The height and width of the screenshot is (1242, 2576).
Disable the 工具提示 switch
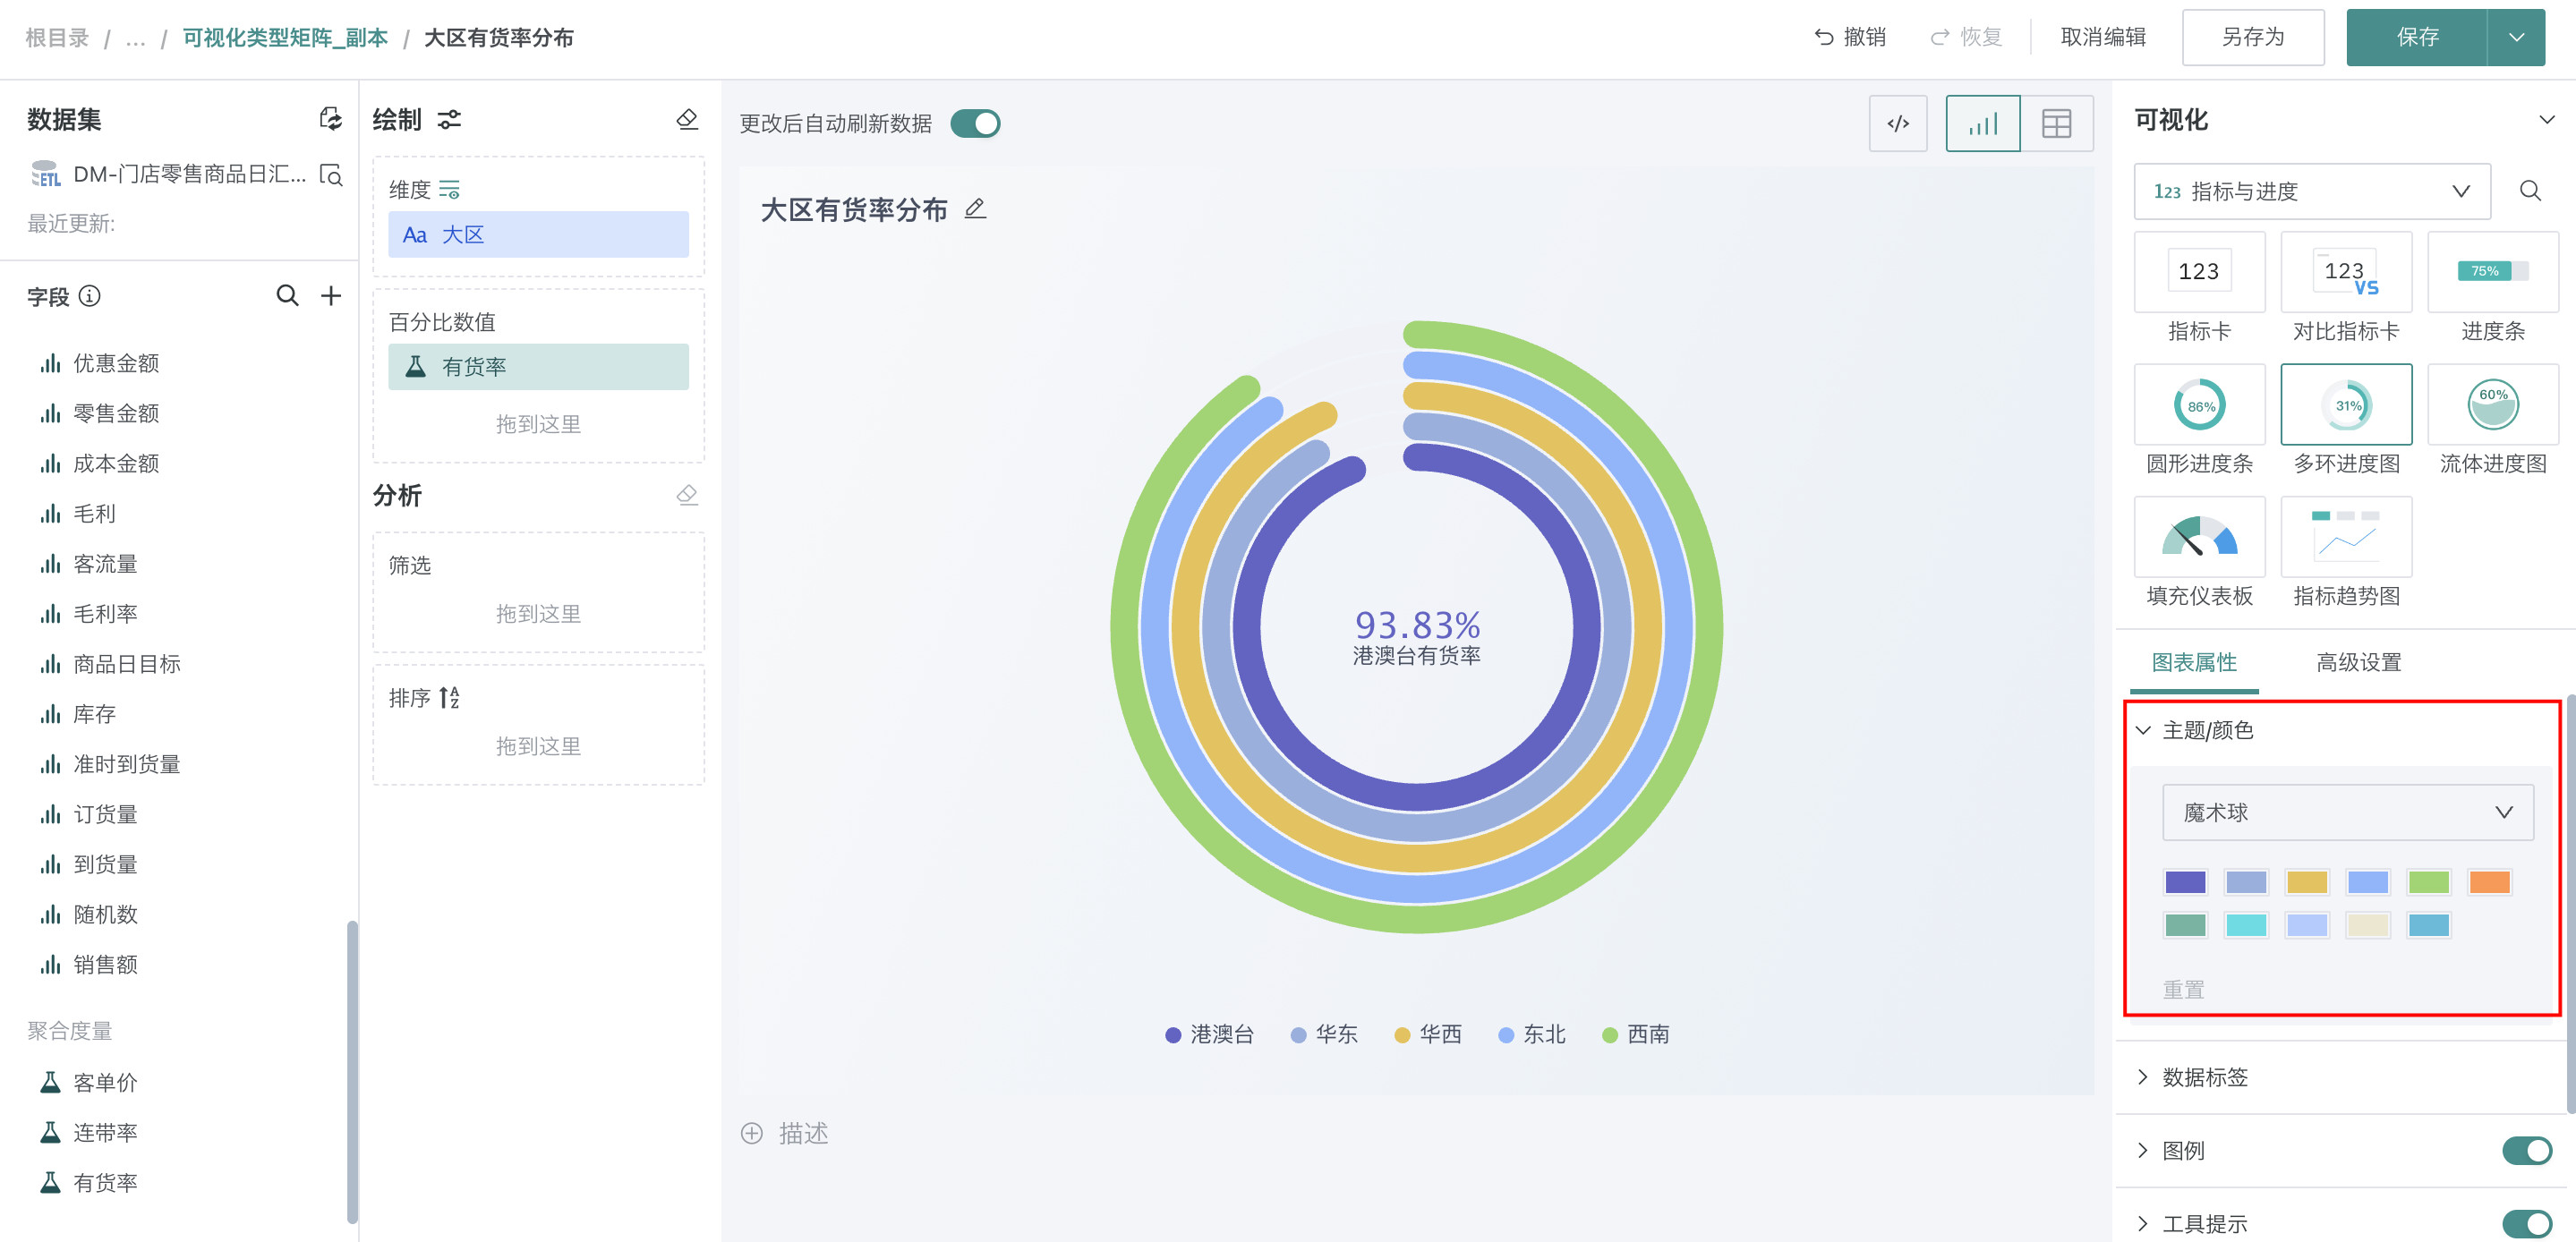[2526, 1224]
